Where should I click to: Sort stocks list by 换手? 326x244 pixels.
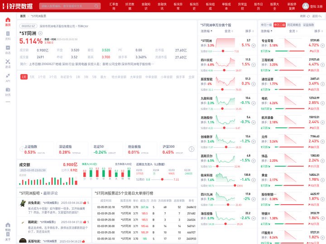click(x=249, y=31)
